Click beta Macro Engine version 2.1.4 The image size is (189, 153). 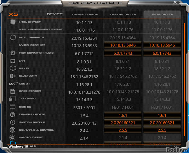(162, 138)
